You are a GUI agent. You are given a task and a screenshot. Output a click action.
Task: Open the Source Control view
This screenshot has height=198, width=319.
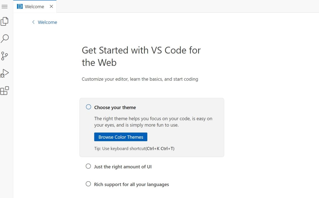pyautogui.click(x=5, y=56)
